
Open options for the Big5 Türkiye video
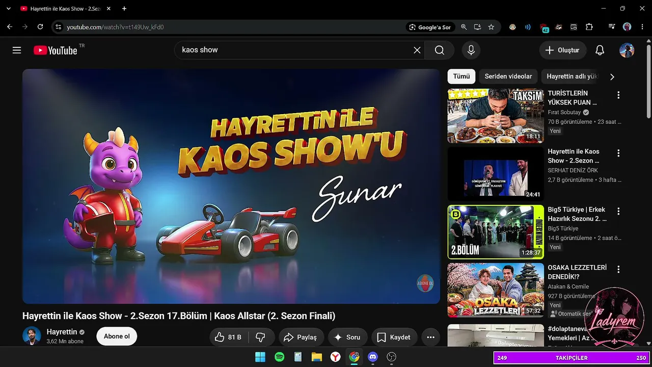[x=618, y=211]
